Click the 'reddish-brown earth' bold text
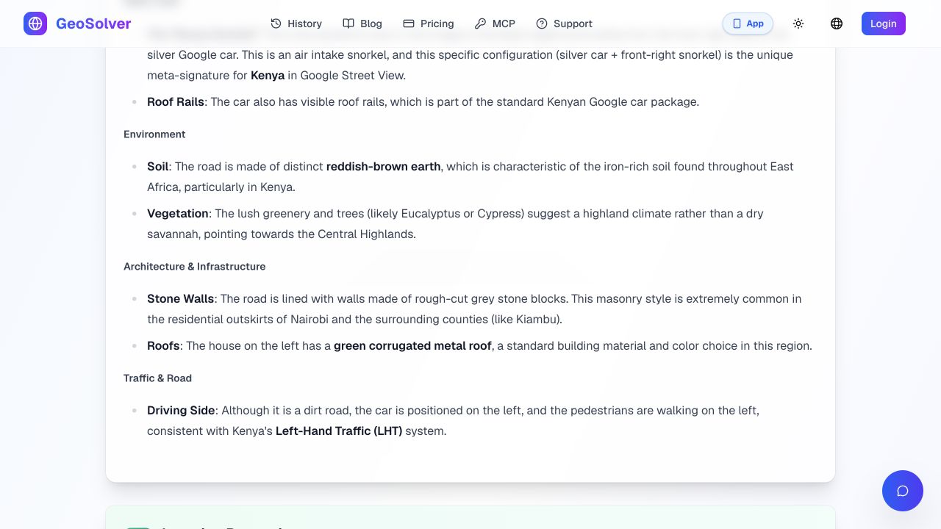Image resolution: width=941 pixels, height=529 pixels. (x=383, y=166)
